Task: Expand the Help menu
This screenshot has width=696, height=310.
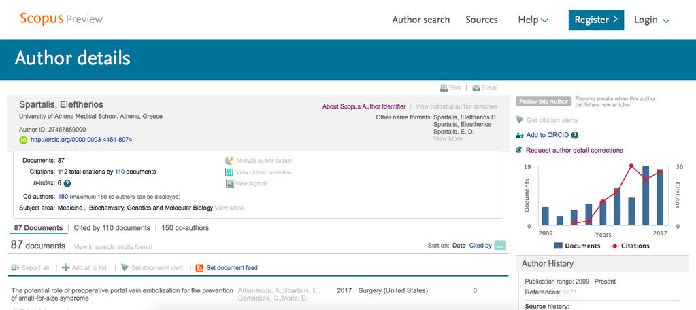Action: 533,20
